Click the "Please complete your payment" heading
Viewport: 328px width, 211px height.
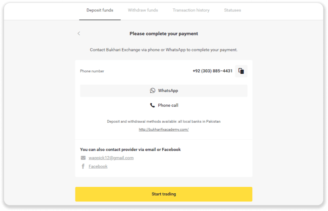tap(164, 34)
